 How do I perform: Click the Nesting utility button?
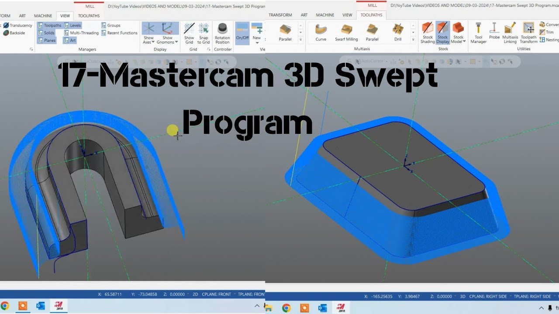(549, 40)
